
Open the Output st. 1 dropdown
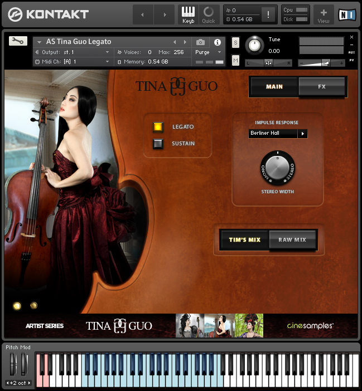73,52
